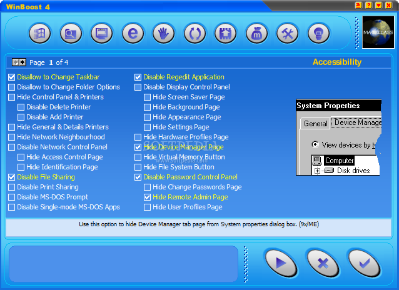399x290 pixels.
Task: Uncheck Hide Device Manager Page
Action: [138, 147]
